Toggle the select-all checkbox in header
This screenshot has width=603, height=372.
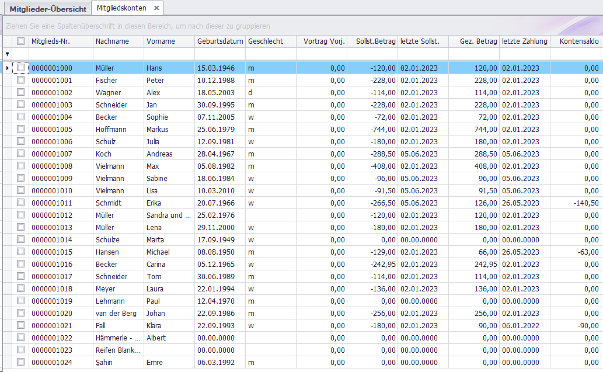21,41
